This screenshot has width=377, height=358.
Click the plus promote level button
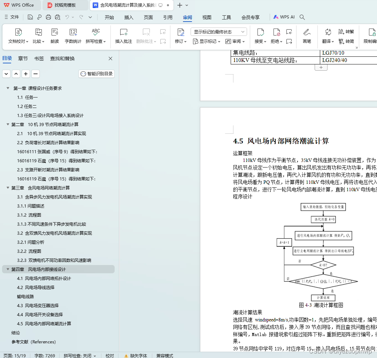(26, 74)
